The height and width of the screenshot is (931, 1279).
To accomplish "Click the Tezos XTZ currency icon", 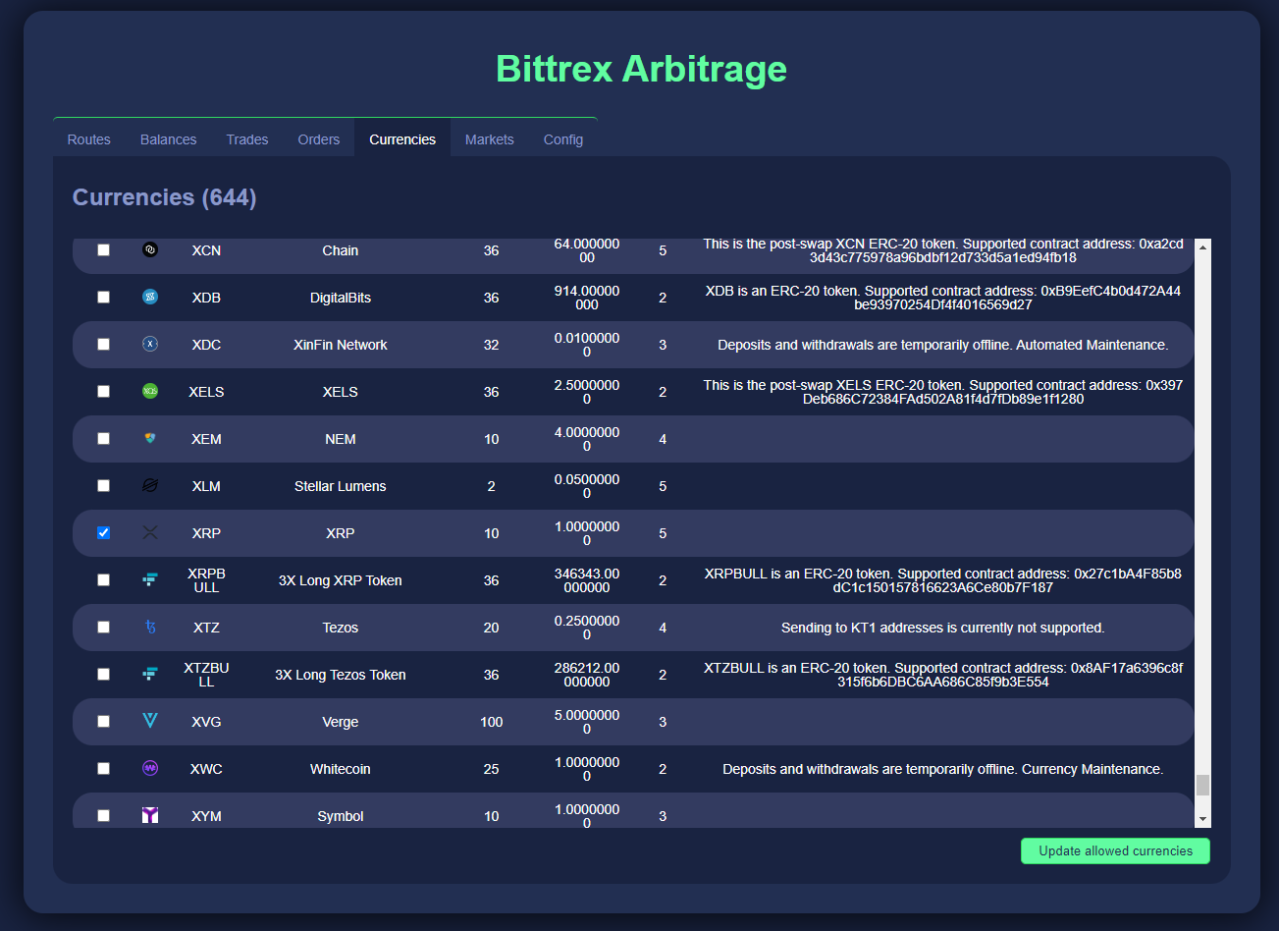I will [x=150, y=627].
